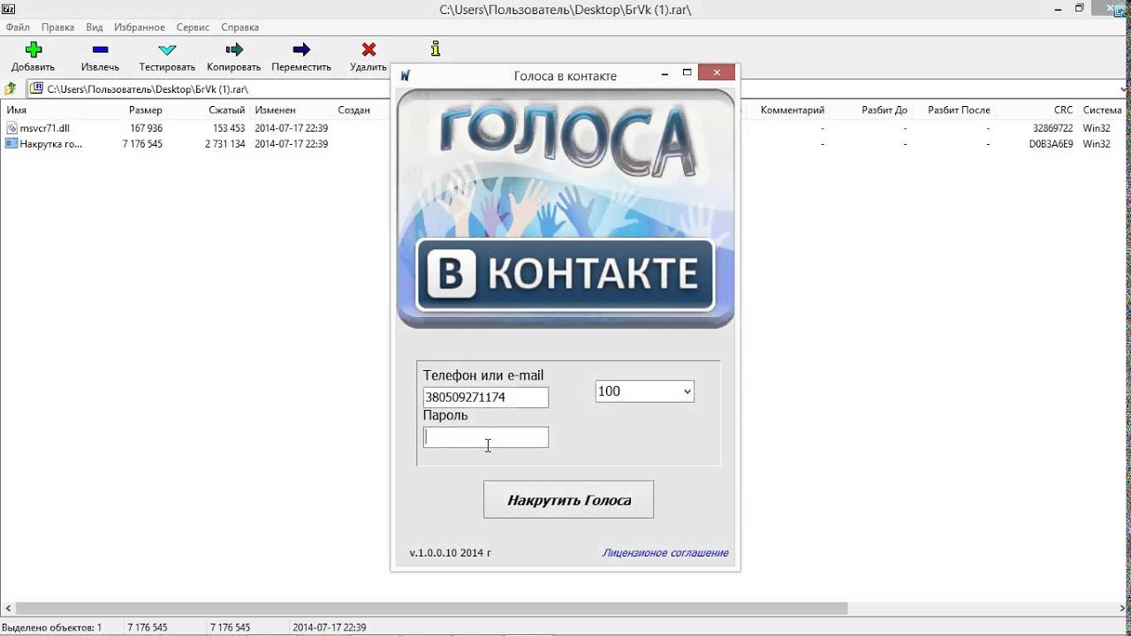Sort by the CRC column header
This screenshot has width=1131, height=636.
1063,110
